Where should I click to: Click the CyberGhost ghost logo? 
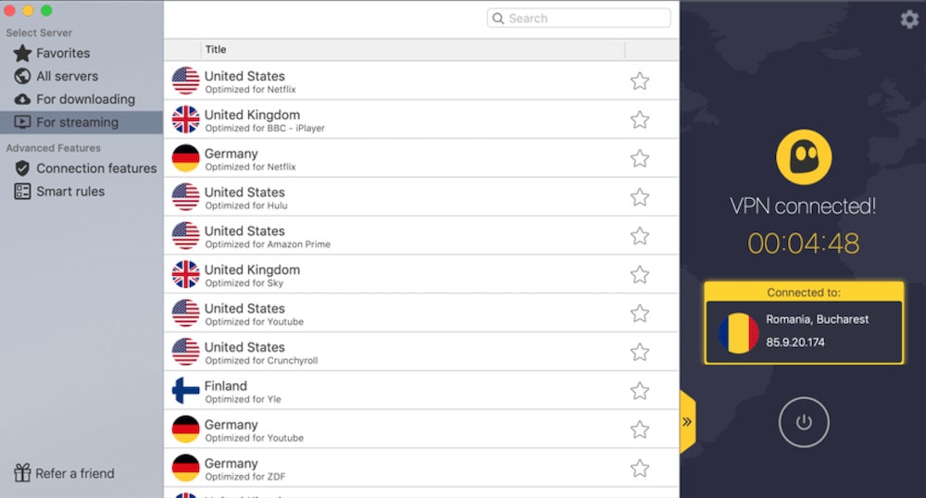(x=802, y=157)
